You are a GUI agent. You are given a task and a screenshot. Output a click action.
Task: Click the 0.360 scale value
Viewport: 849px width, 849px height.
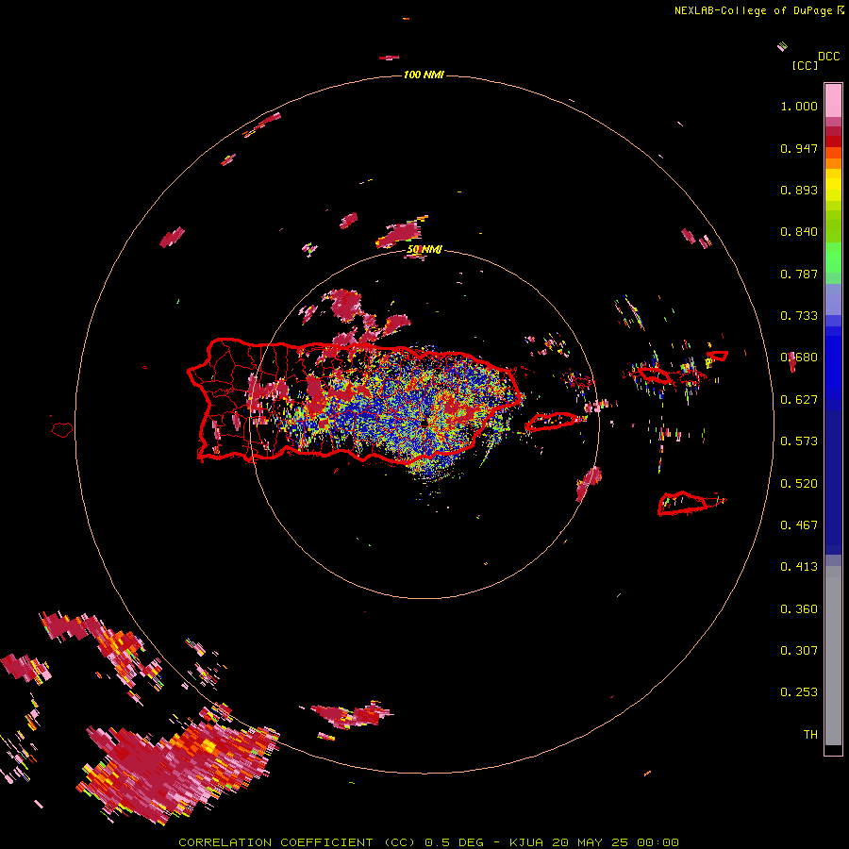coord(799,609)
